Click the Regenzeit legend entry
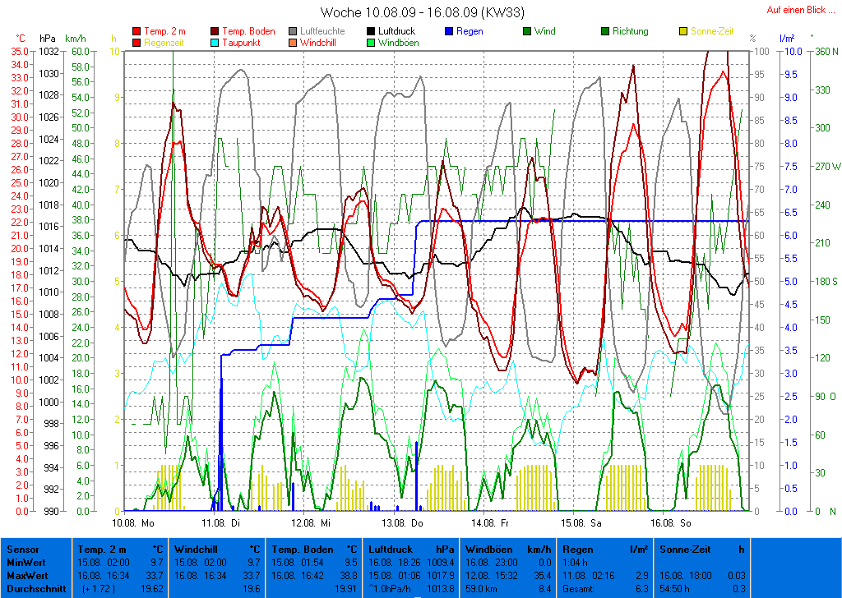Screen dimensions: 842x598 pyautogui.click(x=164, y=42)
